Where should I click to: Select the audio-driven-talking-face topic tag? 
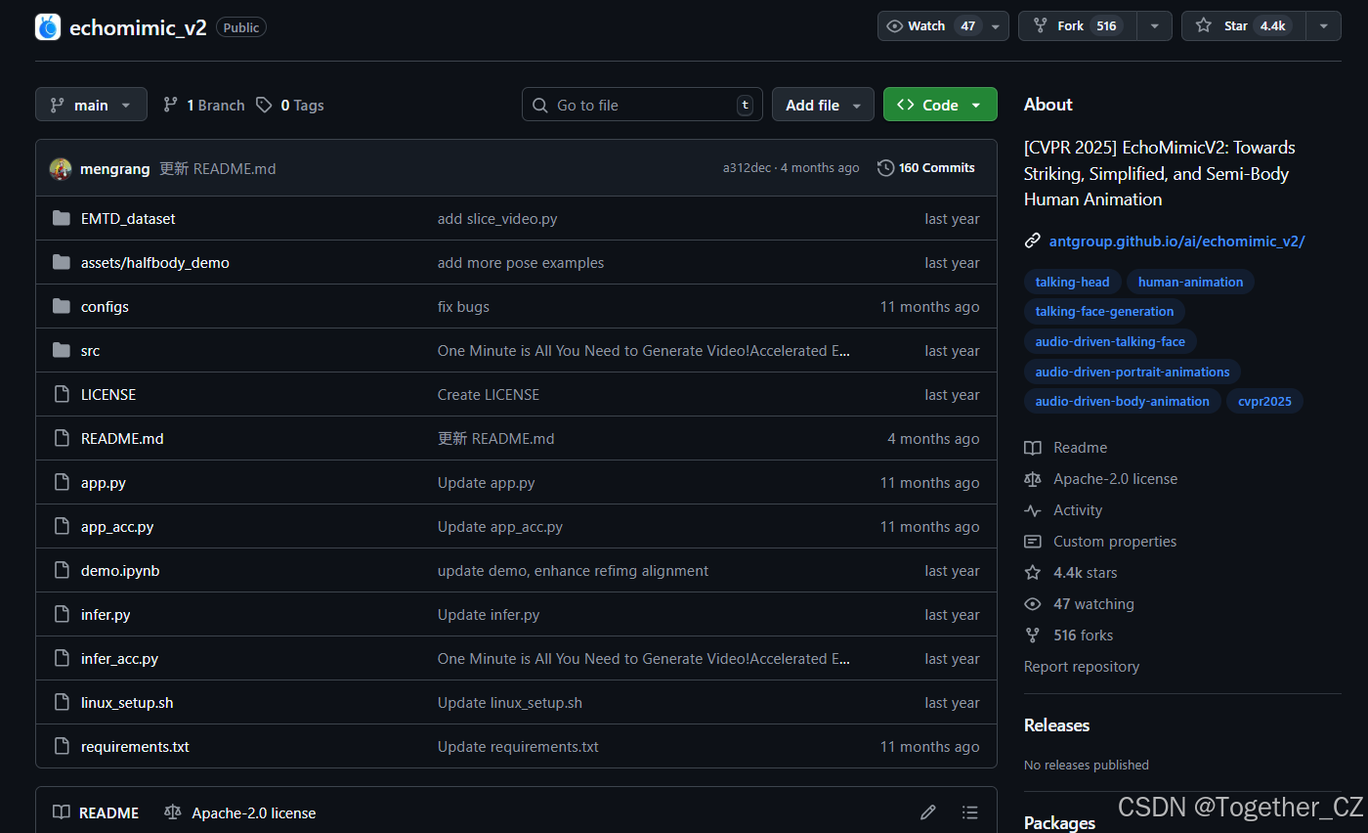click(x=1110, y=341)
